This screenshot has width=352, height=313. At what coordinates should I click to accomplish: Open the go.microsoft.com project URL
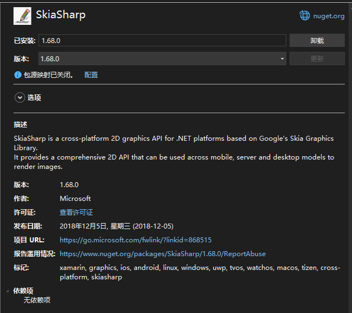[x=135, y=240]
